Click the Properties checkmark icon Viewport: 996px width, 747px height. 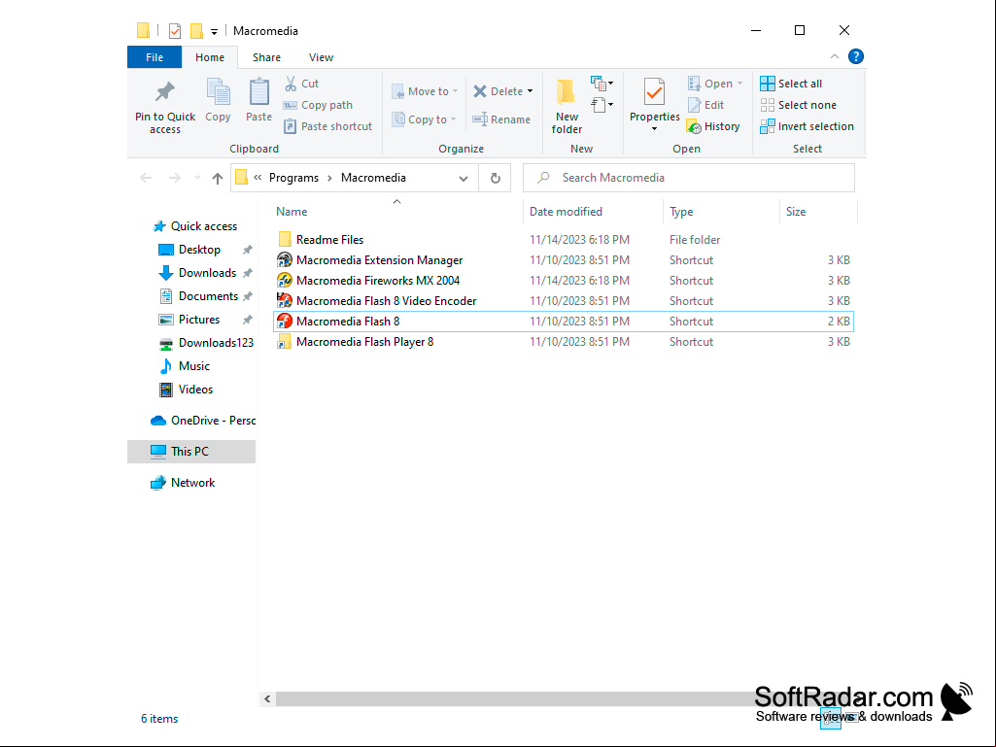point(654,92)
